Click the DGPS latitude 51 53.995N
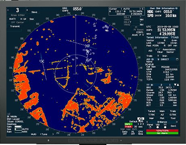The width and height of the screenshot is (186, 145). click(167, 30)
